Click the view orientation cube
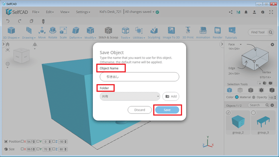Viewport: 279px width, 157px height. point(22,55)
